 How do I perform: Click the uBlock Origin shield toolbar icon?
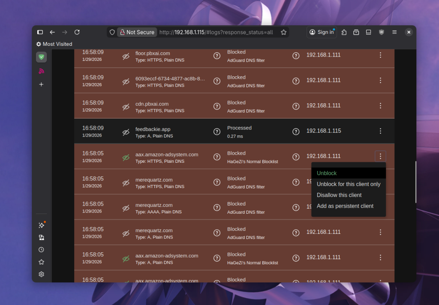381,32
